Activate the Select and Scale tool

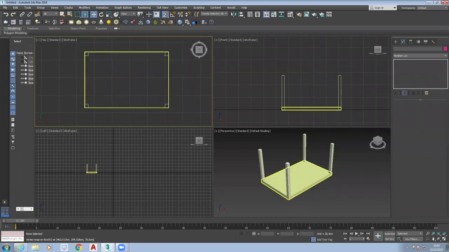109,14
